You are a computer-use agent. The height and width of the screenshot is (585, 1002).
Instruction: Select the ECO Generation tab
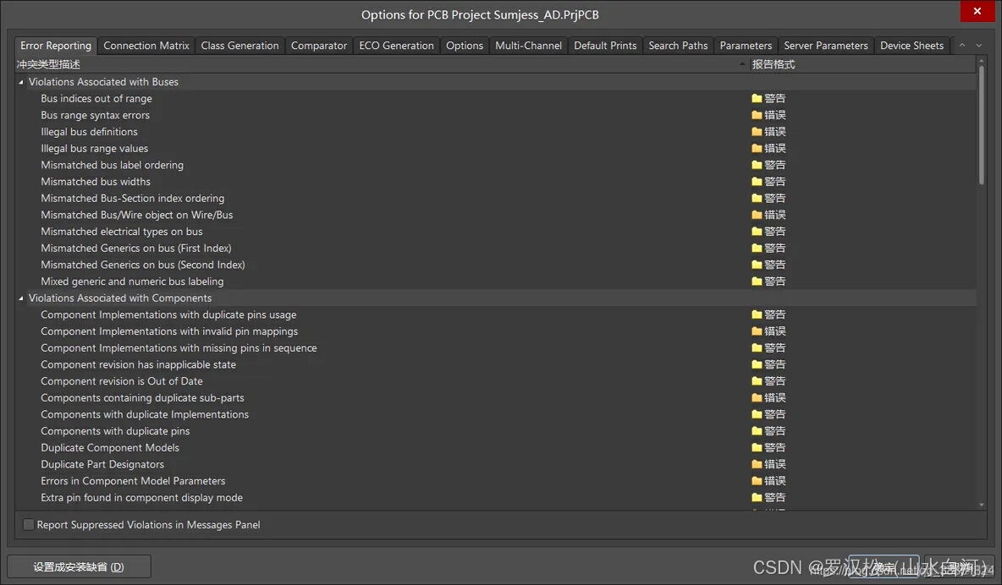(396, 46)
